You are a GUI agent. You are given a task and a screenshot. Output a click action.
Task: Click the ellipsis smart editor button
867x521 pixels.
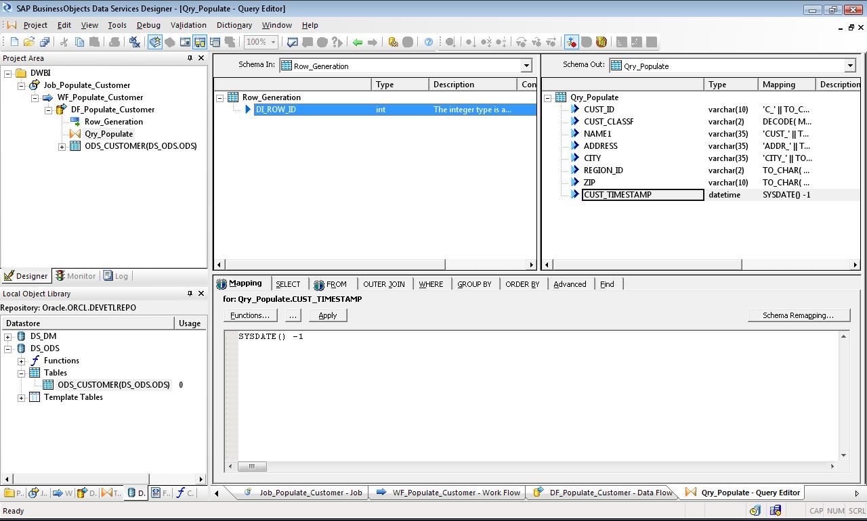293,315
